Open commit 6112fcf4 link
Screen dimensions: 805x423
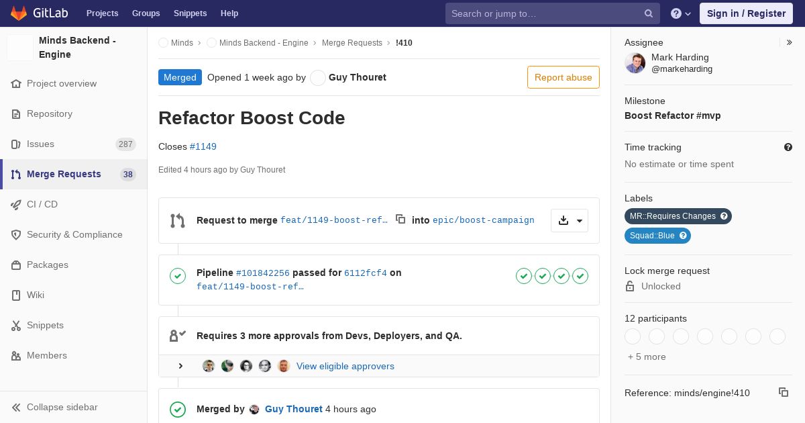point(366,273)
